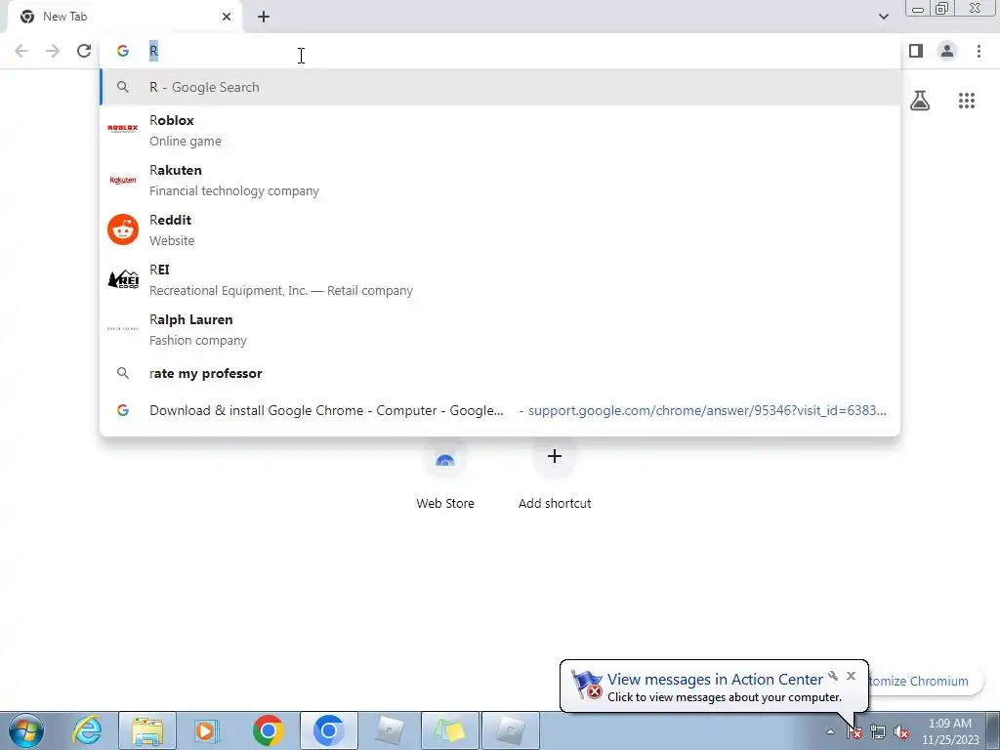
Task: Choose the REI suggestion
Action: [501, 279]
